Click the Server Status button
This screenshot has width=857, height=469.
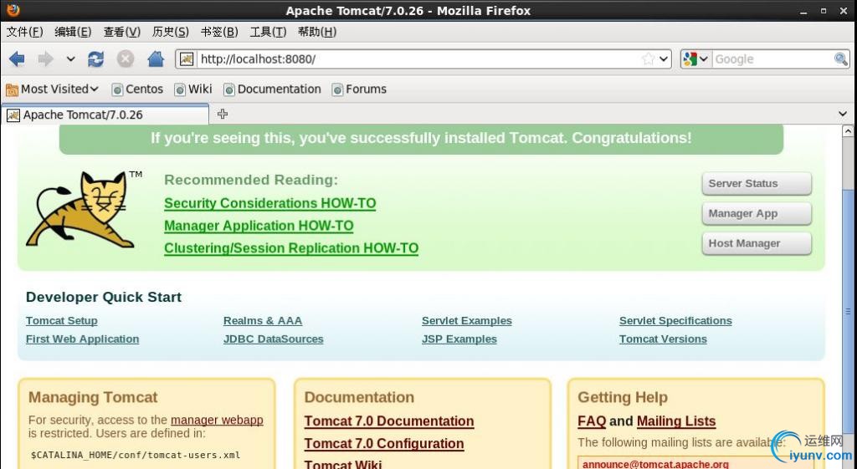pos(757,183)
